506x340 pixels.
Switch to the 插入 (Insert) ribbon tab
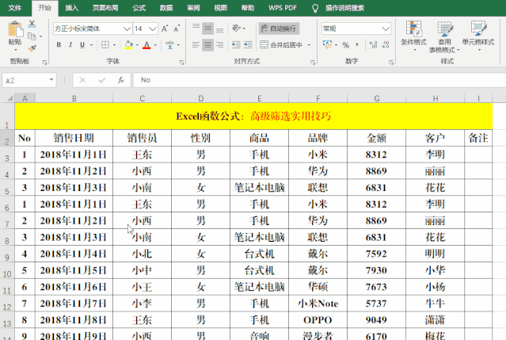[71, 7]
